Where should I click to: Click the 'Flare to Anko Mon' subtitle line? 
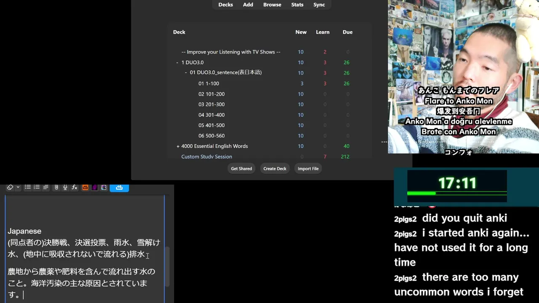(x=459, y=101)
